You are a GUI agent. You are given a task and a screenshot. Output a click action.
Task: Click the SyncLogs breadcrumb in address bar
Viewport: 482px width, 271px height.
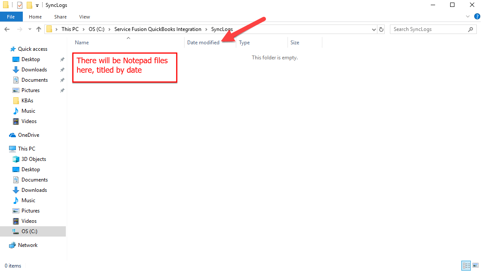(x=222, y=29)
